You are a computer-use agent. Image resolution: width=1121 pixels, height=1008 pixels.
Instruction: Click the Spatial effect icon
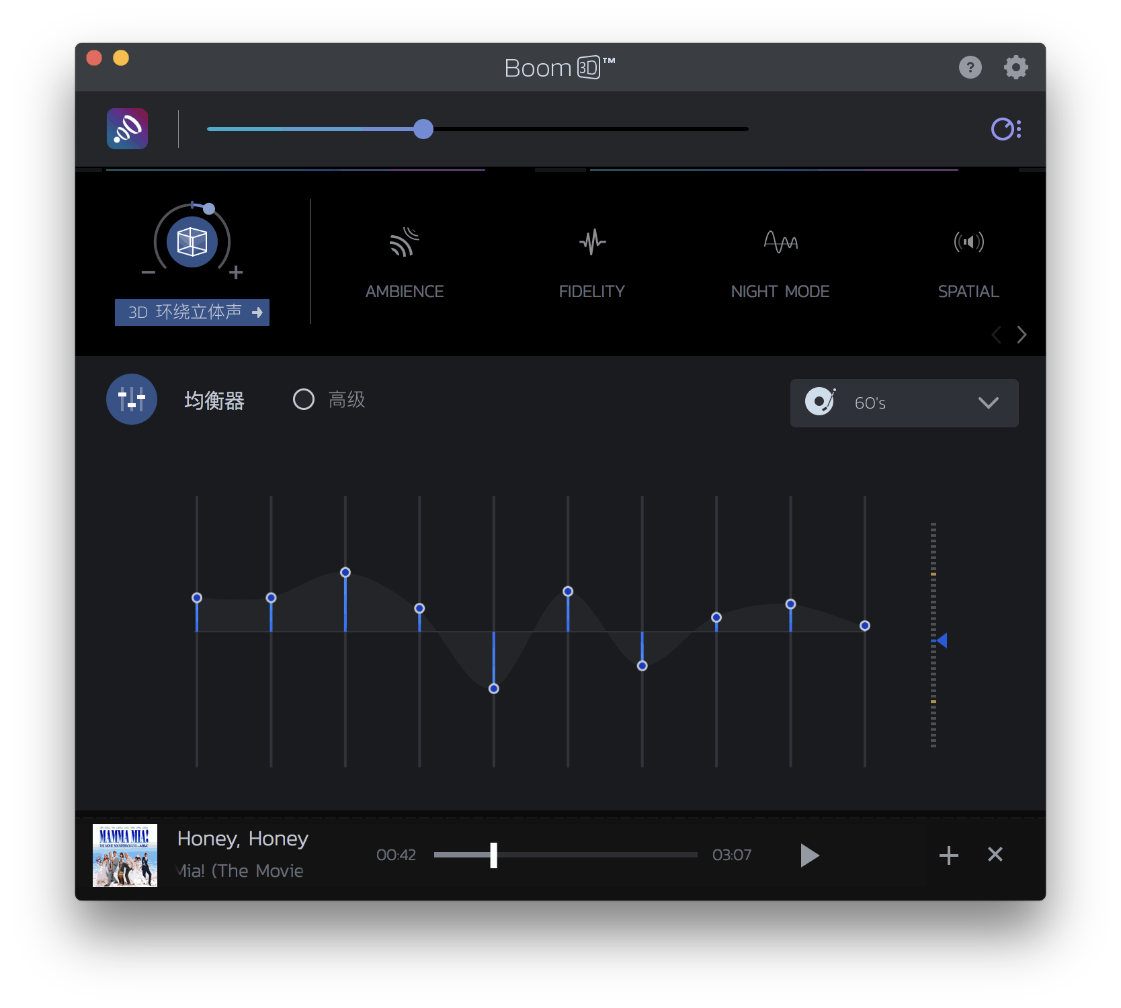tap(968, 242)
